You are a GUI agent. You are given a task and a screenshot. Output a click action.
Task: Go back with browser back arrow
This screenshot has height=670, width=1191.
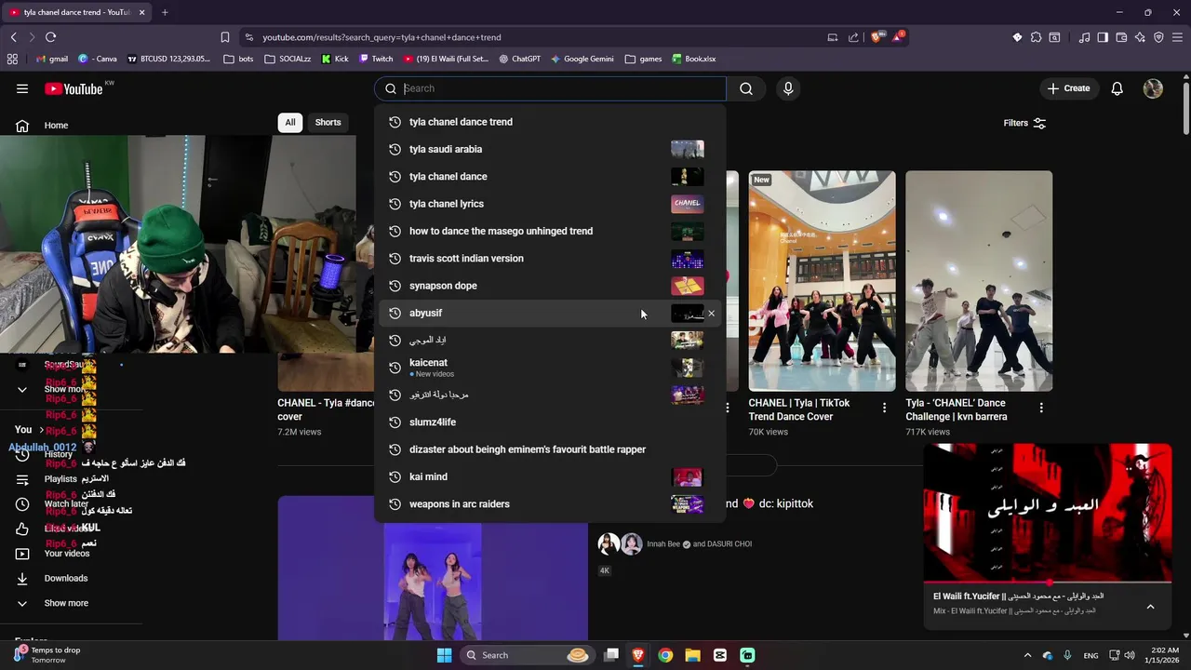coord(13,37)
